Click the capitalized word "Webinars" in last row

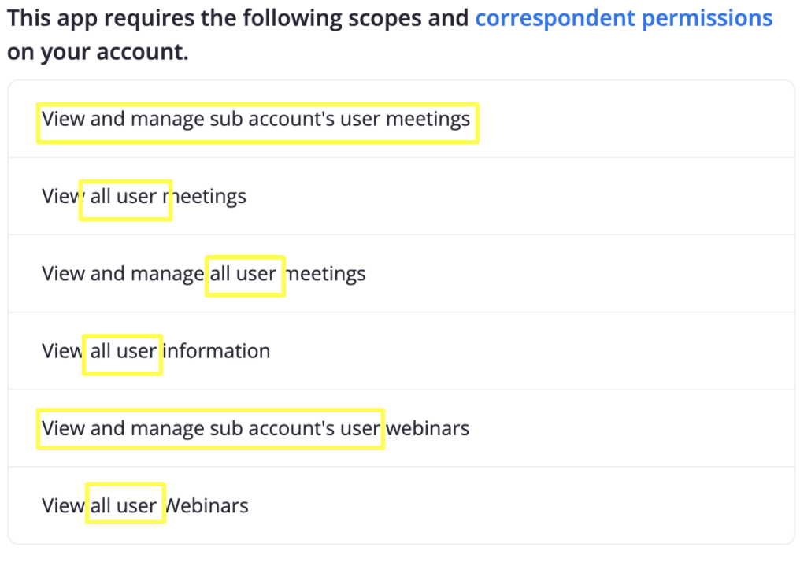(207, 505)
